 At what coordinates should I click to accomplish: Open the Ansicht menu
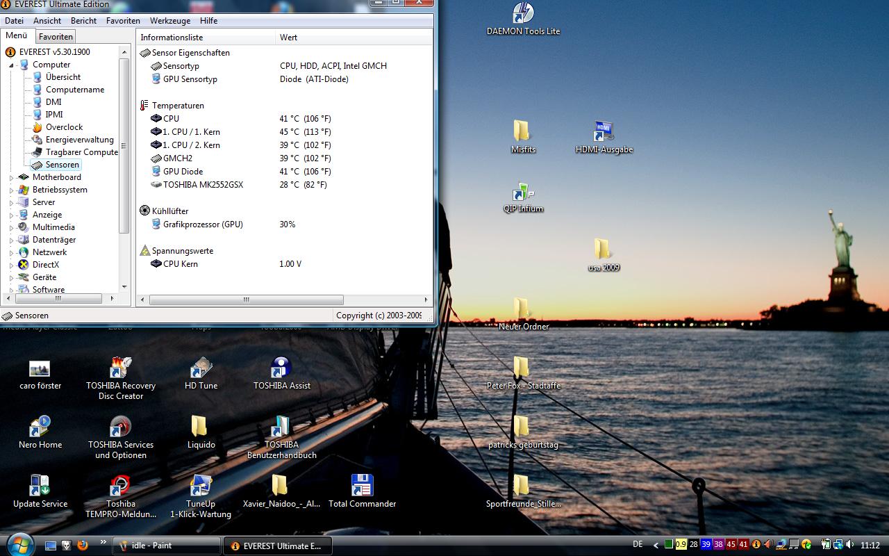(x=47, y=21)
